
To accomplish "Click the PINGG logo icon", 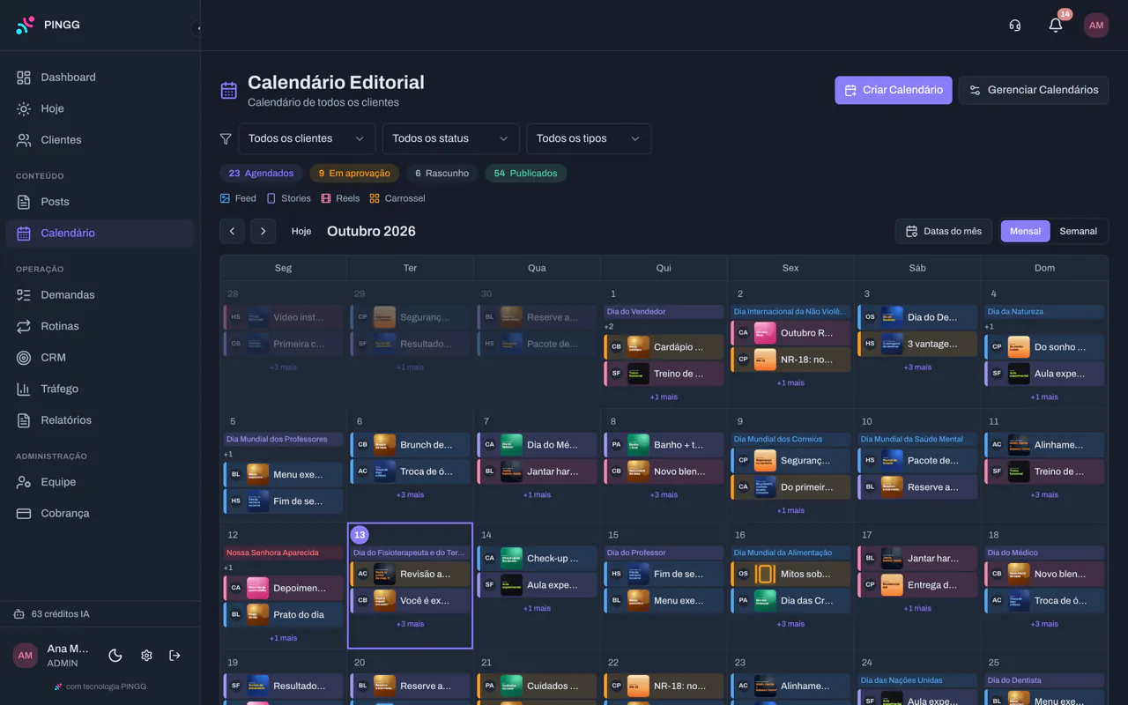I will [26, 25].
